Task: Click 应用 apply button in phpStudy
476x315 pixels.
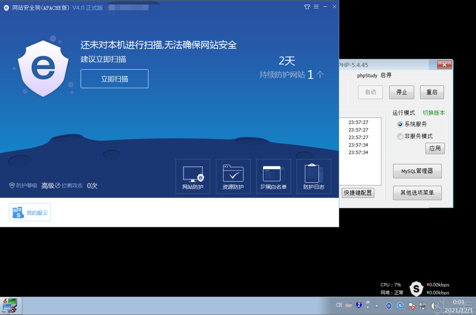Action: [435, 149]
